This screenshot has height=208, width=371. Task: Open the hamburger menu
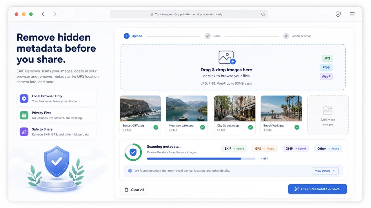tap(352, 14)
